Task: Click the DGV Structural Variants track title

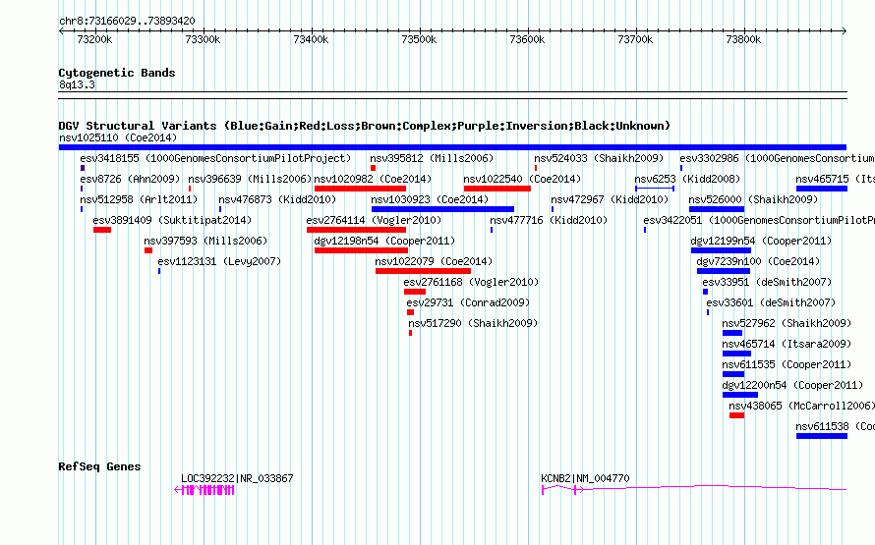Action: coord(365,126)
